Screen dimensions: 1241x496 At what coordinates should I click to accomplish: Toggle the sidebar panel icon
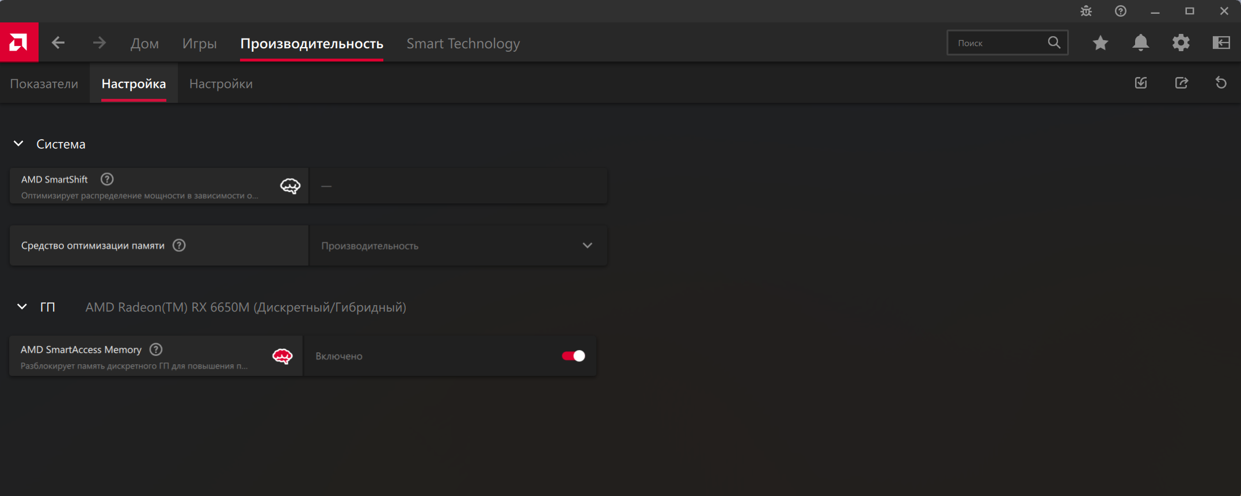pyautogui.click(x=1221, y=43)
